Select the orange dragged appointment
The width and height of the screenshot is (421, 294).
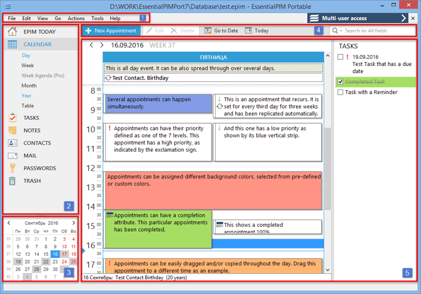click(x=213, y=265)
